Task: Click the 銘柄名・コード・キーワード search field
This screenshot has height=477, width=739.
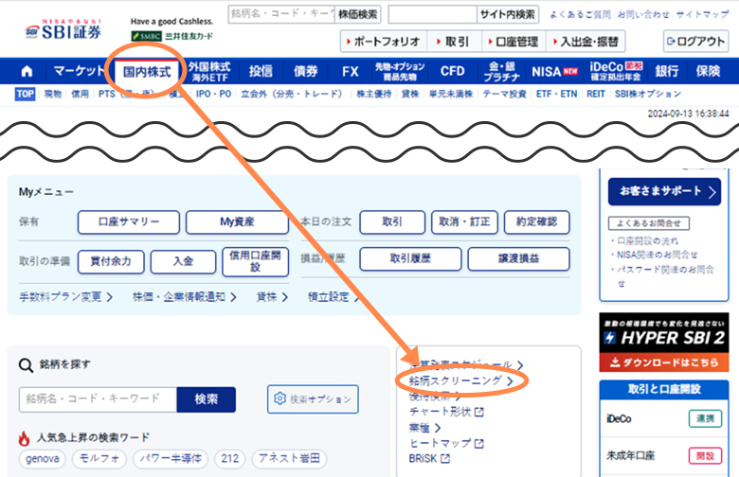Action: pos(98,399)
